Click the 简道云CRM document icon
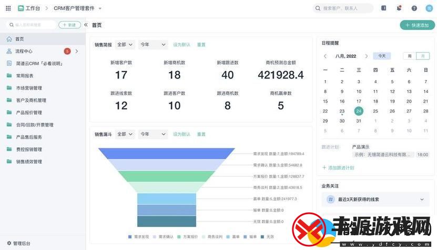Viewport: 437px width, 250px height. click(9, 63)
